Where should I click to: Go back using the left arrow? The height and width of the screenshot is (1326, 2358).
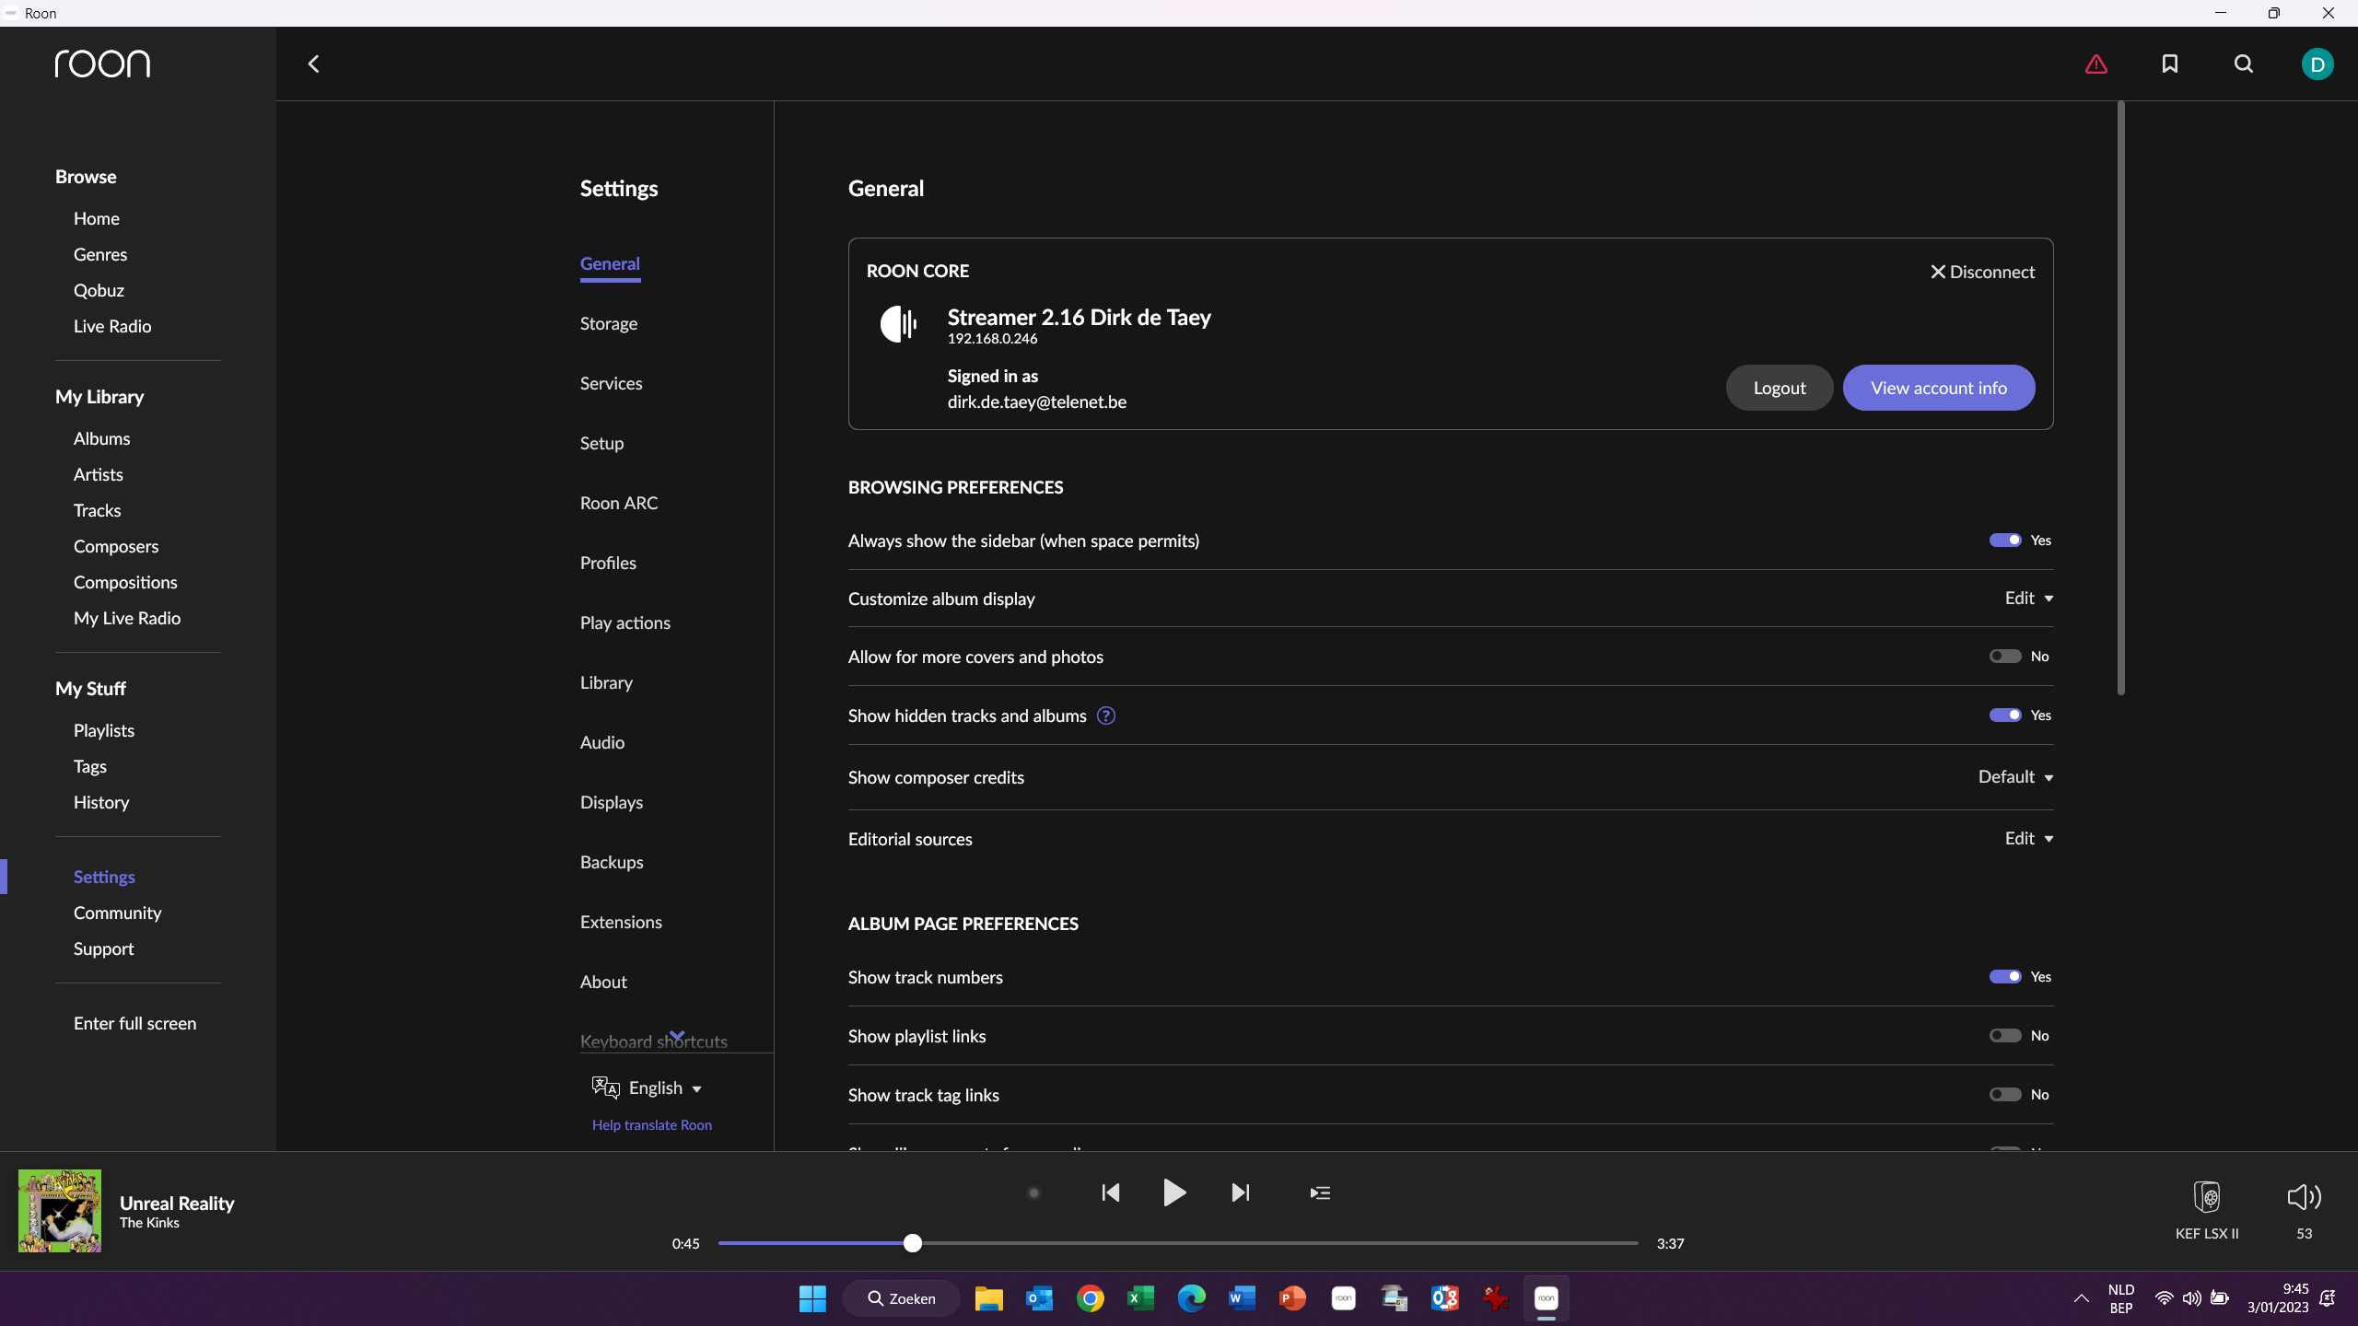coord(314,64)
